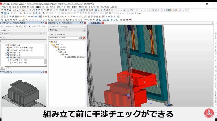Click the full-text filter field with ABB.ACS580-01-017A-4
The height and width of the screenshot is (121, 217).
pos(63,38)
